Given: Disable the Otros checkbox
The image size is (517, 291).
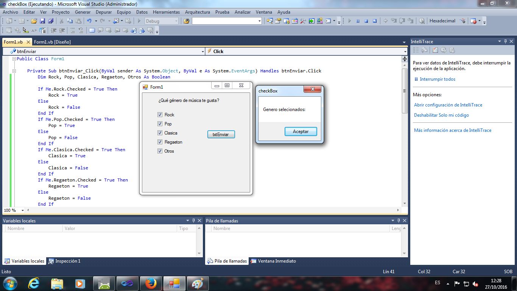Looking at the screenshot, I should [160, 151].
